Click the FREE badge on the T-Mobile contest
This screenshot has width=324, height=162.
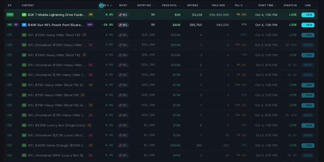coord(10,15)
